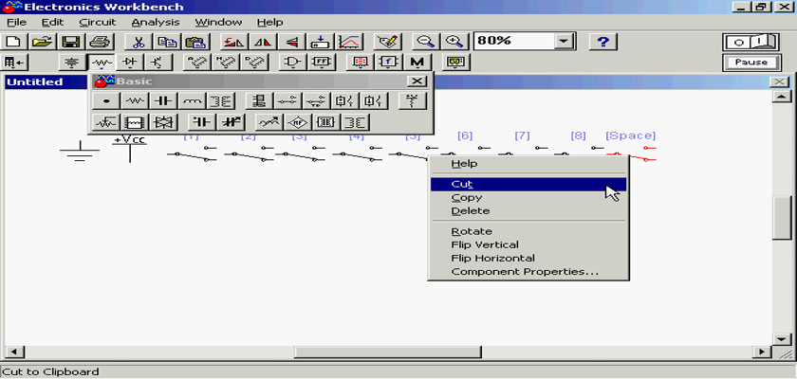The width and height of the screenshot is (797, 379).
Task: Open the Indicators parts bin
Action: coord(361,63)
